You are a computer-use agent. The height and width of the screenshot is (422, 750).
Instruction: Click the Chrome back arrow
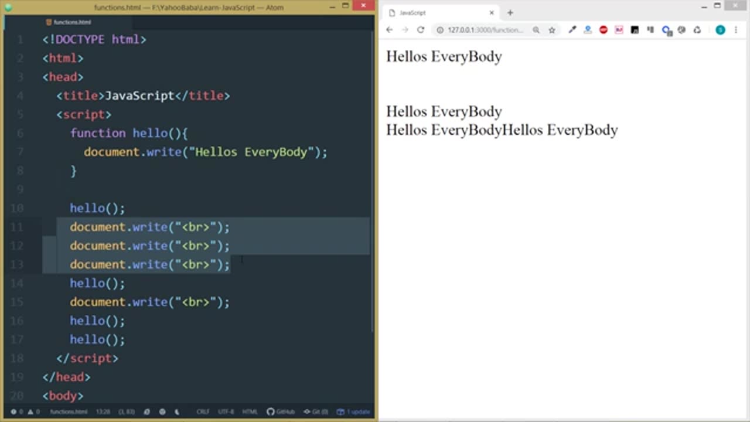click(x=389, y=30)
